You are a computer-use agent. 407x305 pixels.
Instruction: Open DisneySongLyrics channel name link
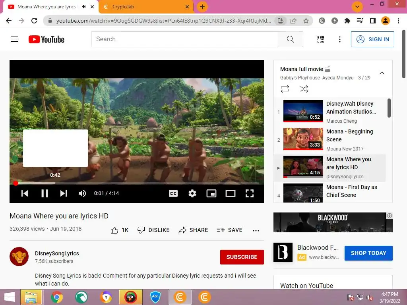tap(57, 253)
